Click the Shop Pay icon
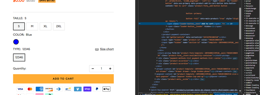The image size is (260, 95). click(87, 89)
